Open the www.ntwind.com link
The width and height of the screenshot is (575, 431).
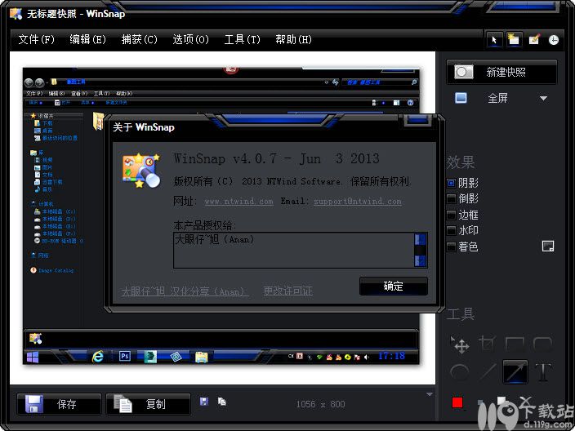point(238,201)
